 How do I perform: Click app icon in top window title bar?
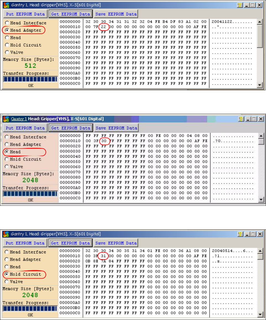[6, 5]
